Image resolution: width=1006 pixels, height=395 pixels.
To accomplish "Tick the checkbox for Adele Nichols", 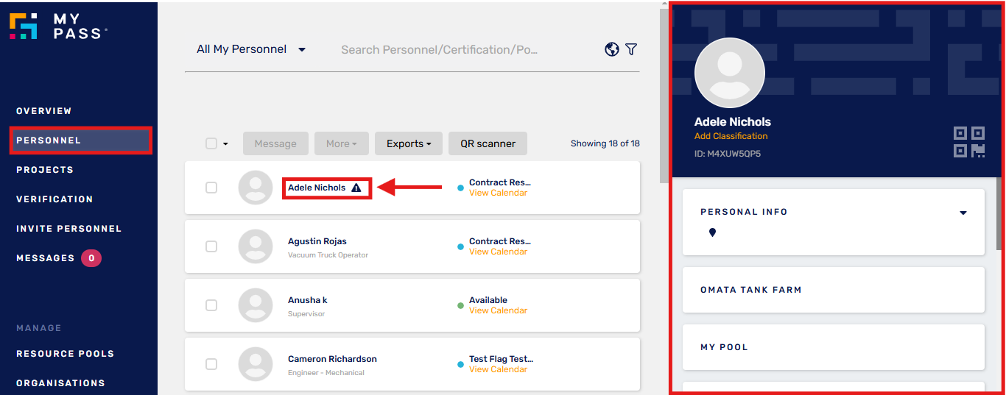I will tap(211, 188).
